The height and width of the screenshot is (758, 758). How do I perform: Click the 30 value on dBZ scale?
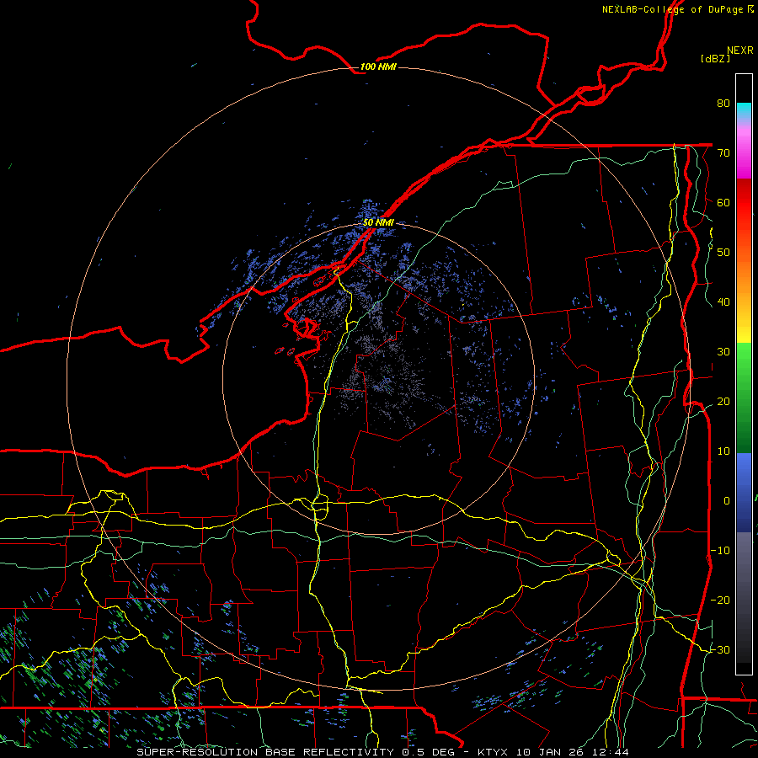pos(723,351)
